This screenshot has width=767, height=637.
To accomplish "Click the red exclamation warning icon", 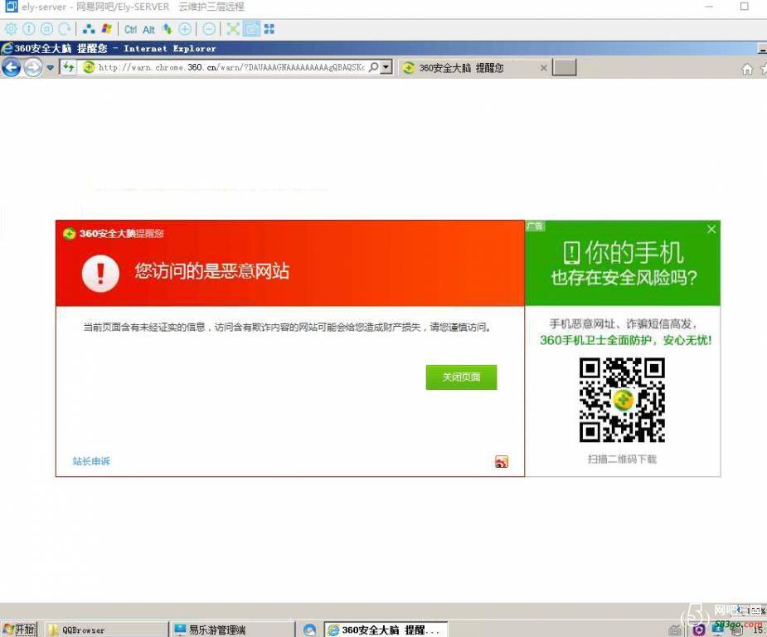I will coord(100,273).
